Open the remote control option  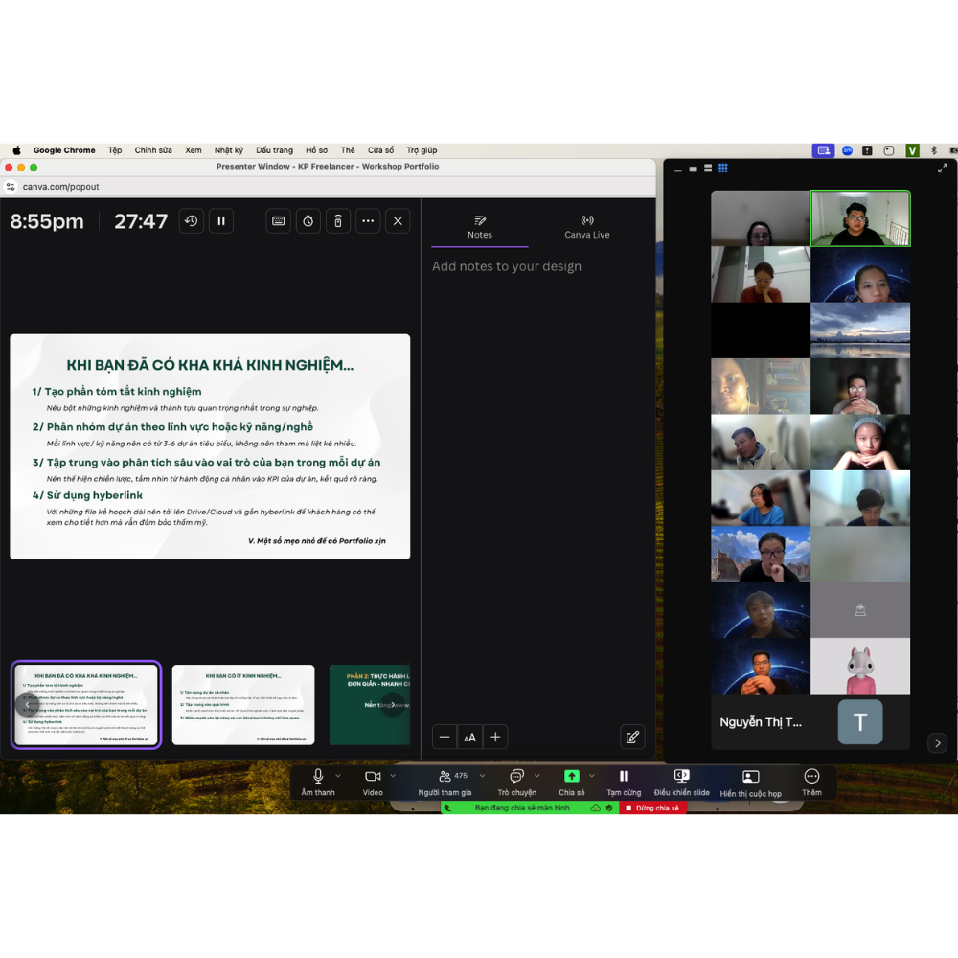point(338,221)
